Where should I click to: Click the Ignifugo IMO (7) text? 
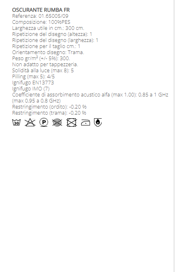click(31, 89)
